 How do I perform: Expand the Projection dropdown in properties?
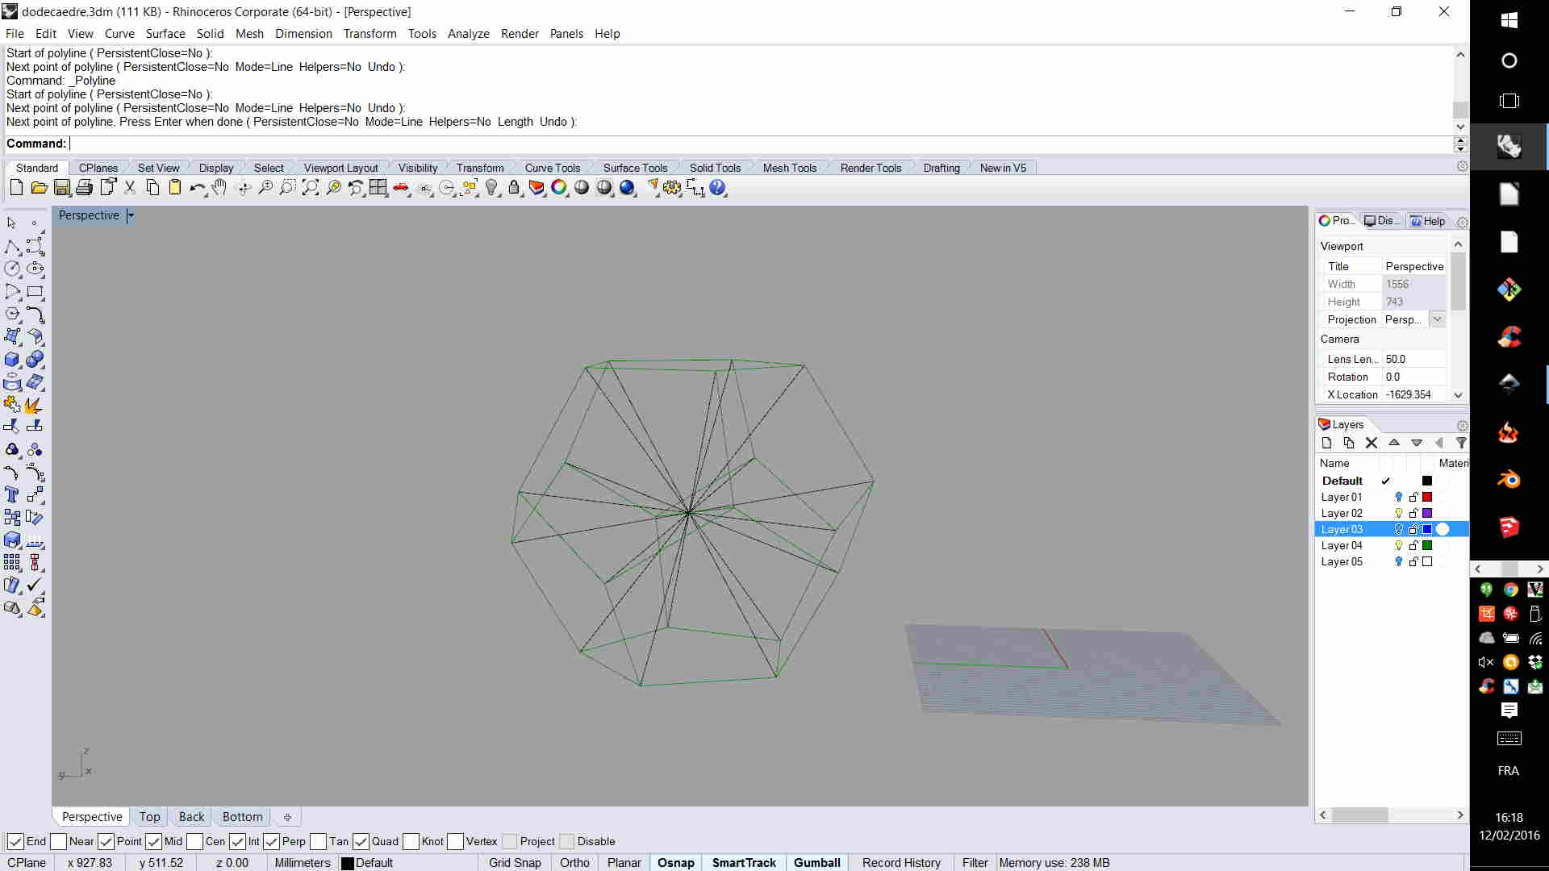[1437, 319]
